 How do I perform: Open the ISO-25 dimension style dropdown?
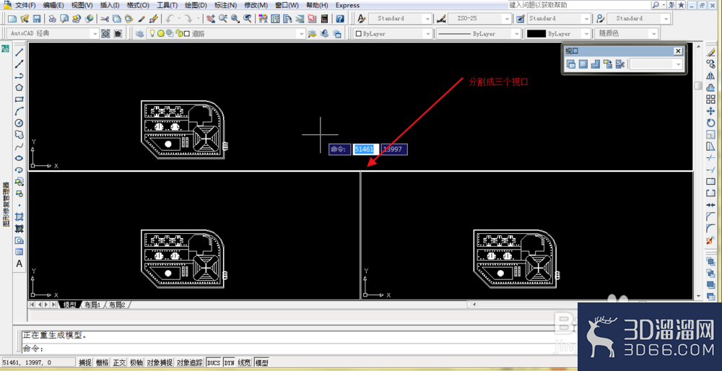[x=507, y=19]
